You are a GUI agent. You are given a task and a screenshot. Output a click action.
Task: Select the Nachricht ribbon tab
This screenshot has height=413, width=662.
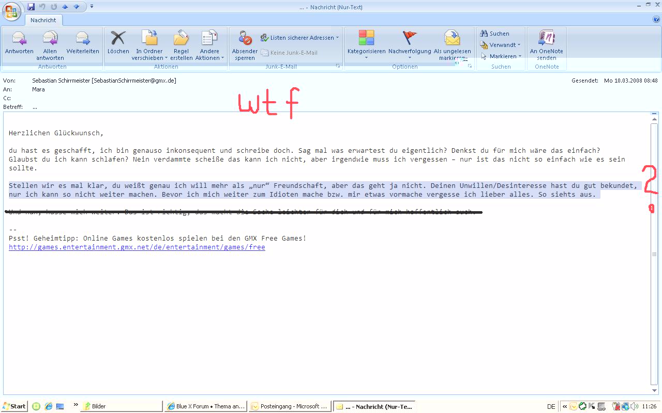pos(43,20)
